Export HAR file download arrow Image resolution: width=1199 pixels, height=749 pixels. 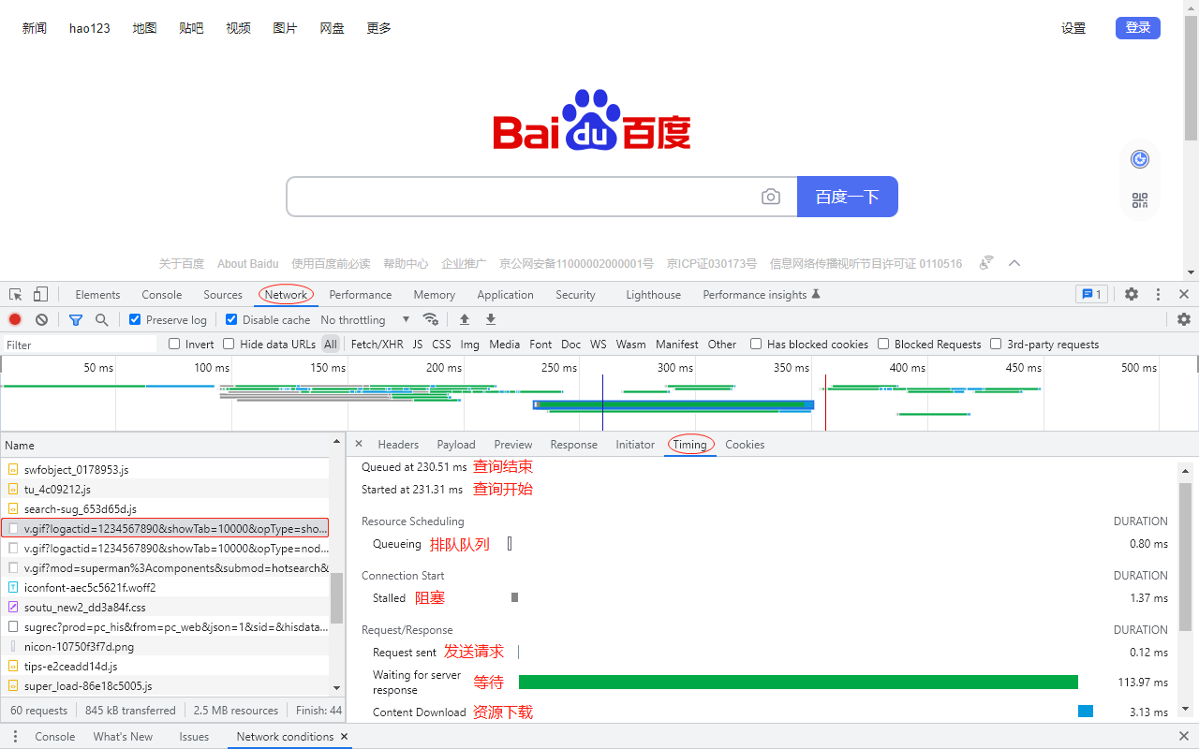point(491,319)
